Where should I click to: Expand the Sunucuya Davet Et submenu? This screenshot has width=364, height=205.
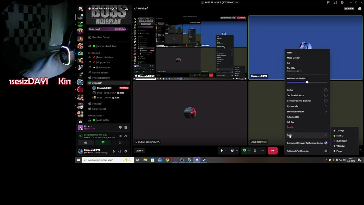(307, 112)
